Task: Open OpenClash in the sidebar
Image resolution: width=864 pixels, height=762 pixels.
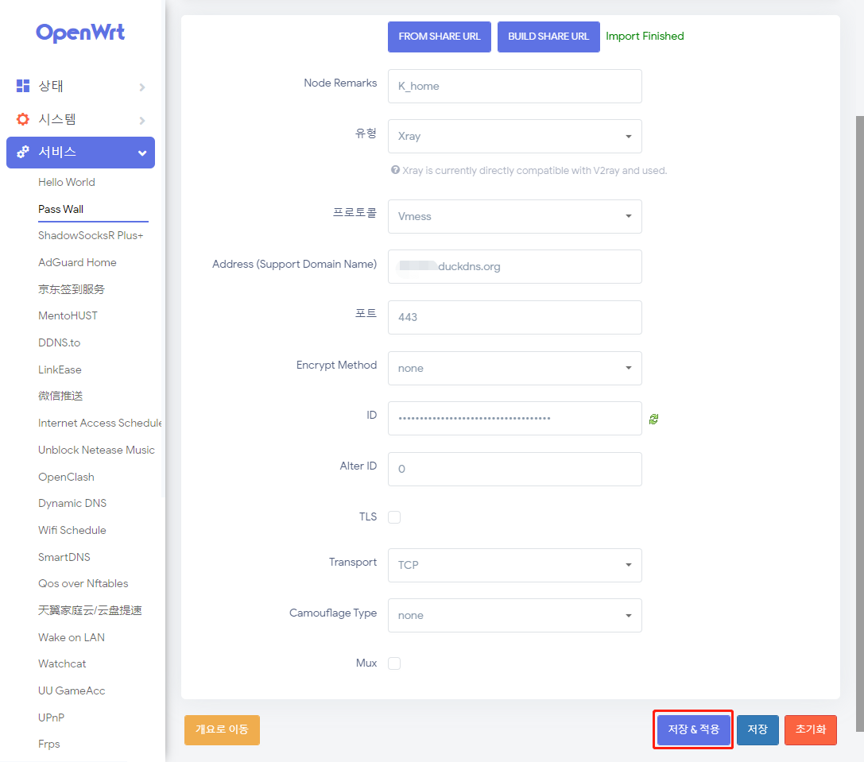Action: pyautogui.click(x=66, y=478)
